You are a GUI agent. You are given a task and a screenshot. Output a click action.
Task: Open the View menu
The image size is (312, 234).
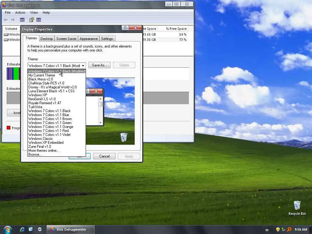point(34,12)
